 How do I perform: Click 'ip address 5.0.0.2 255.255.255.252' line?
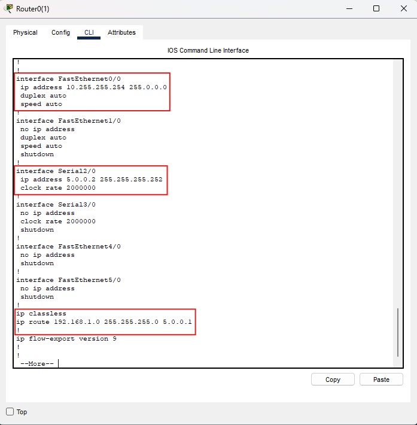[92, 180]
